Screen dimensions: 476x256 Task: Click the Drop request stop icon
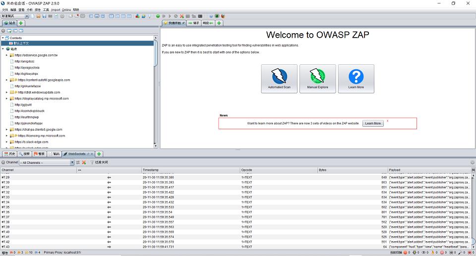pyautogui.click(x=176, y=16)
